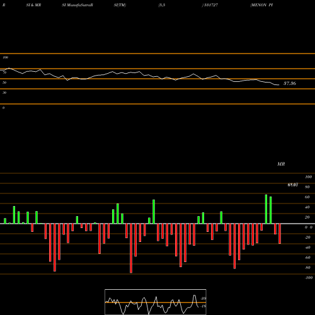Click the MR value 68.07
This screenshot has height=315, width=315.
(x=293, y=185)
